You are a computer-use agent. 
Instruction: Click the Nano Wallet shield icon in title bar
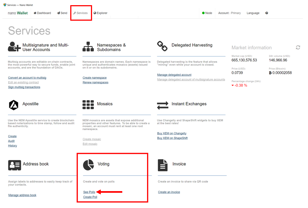pyautogui.click(x=5, y=5)
